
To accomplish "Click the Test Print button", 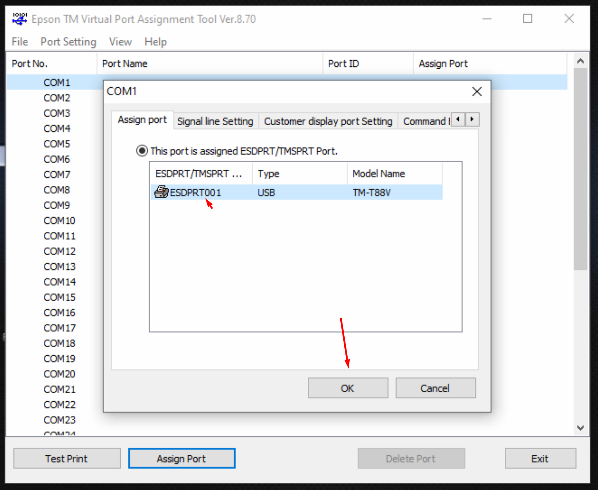I will pyautogui.click(x=67, y=459).
